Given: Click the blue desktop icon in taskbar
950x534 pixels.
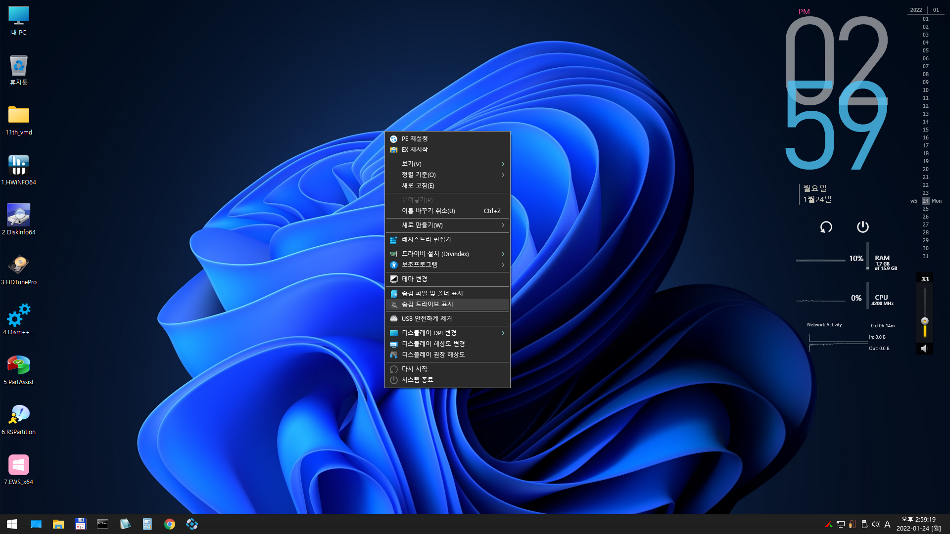Looking at the screenshot, I should (x=36, y=524).
